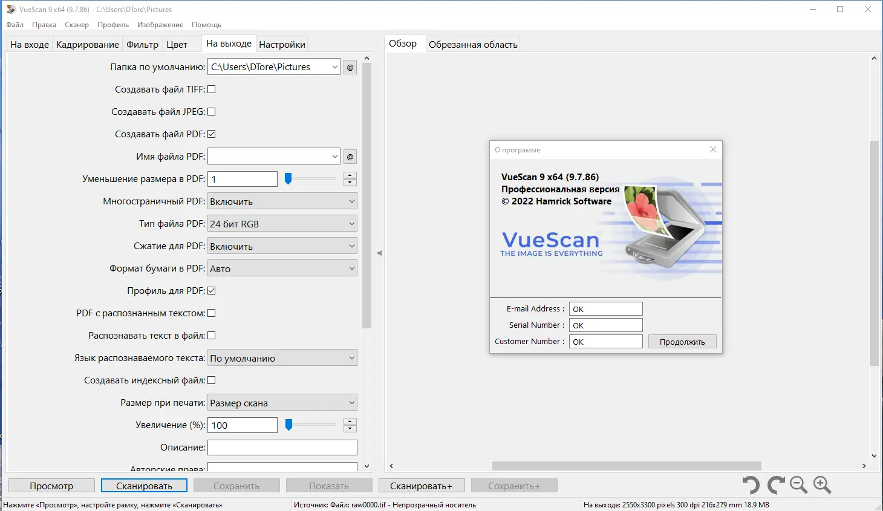Click the zoom in magnifier icon
The width and height of the screenshot is (883, 511).
(823, 485)
